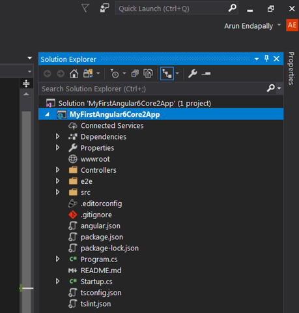Collapse the MyFirstAngular6Core2App project node

point(47,114)
